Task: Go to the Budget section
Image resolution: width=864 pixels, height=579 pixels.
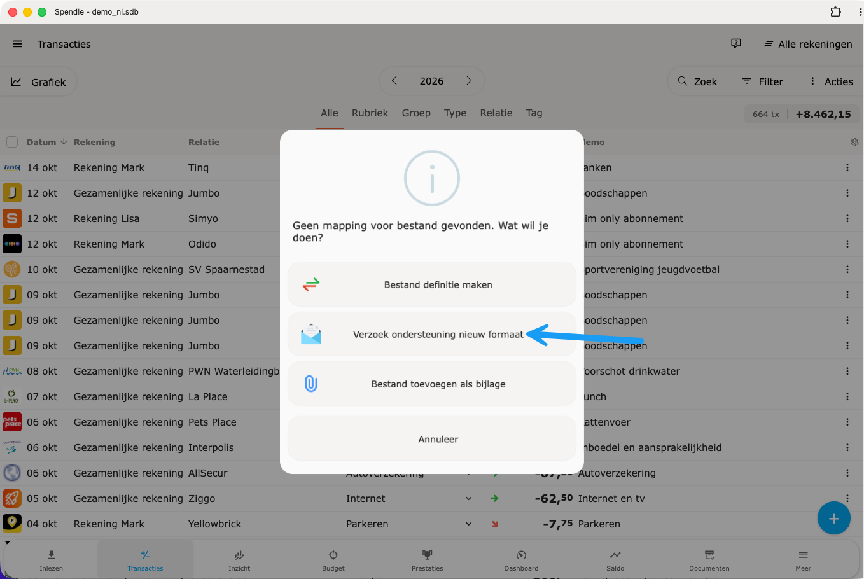Action: point(333,560)
